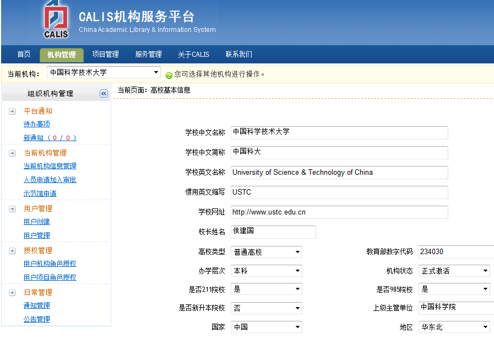
Task: Click the 学校中文名称 input field
Action: (339, 133)
